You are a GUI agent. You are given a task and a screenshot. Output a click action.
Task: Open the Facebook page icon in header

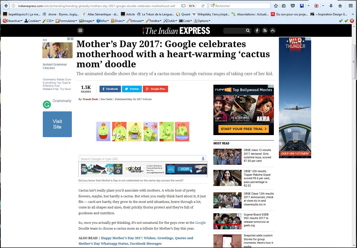257,30
